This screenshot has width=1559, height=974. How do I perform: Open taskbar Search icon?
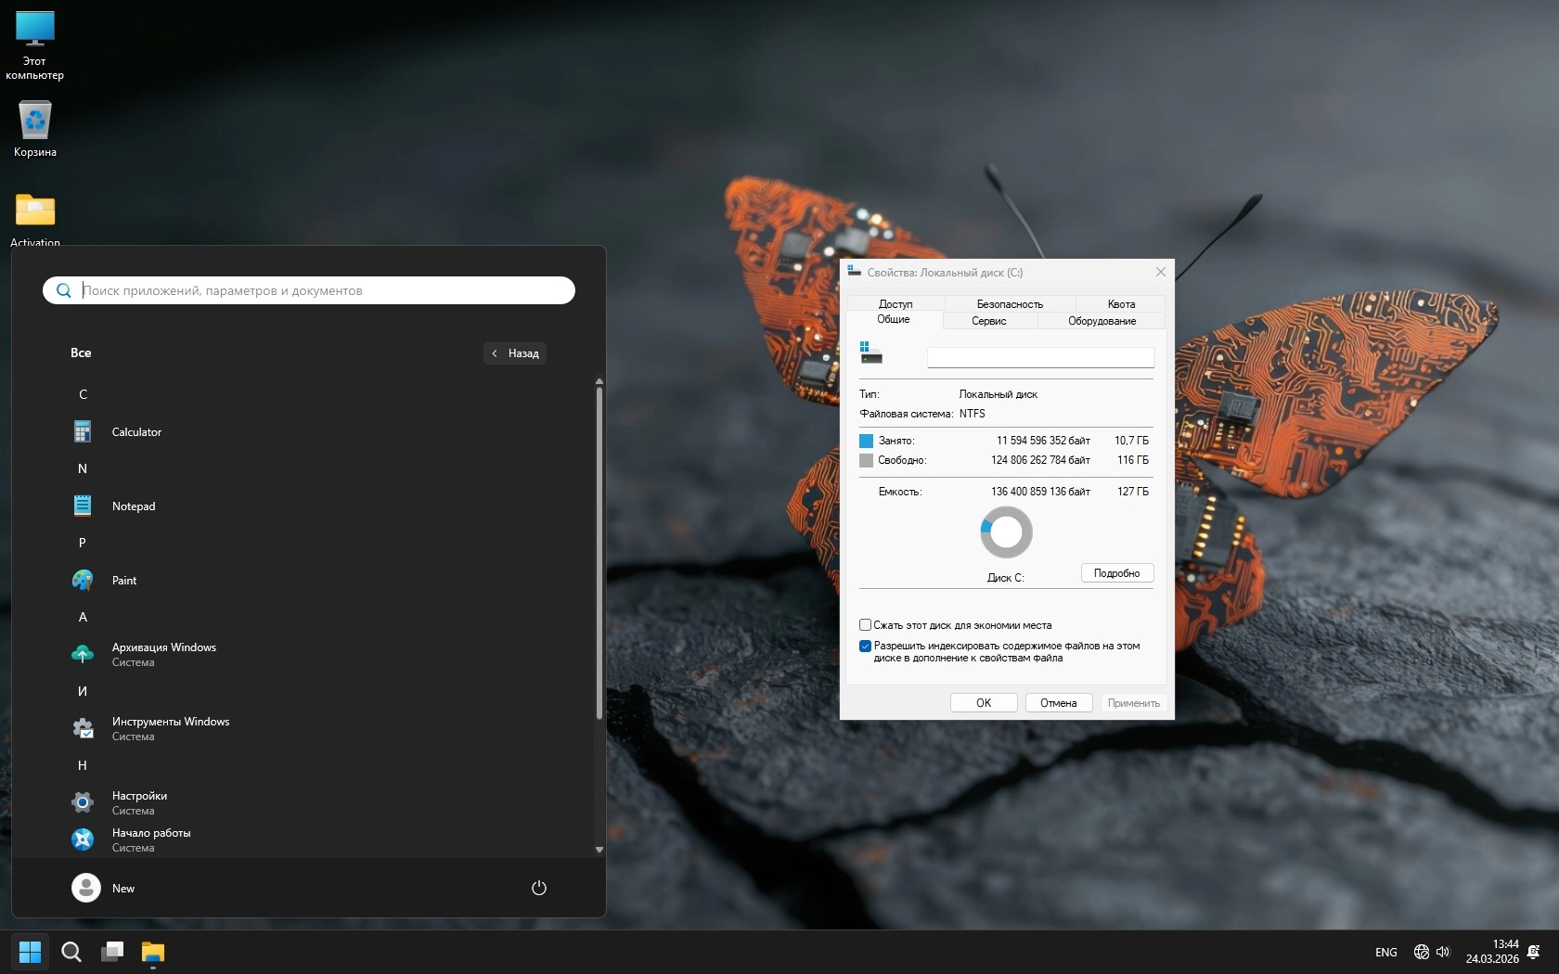(x=71, y=952)
